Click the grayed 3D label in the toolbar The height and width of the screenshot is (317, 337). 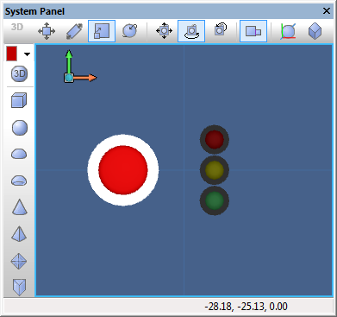(x=17, y=27)
